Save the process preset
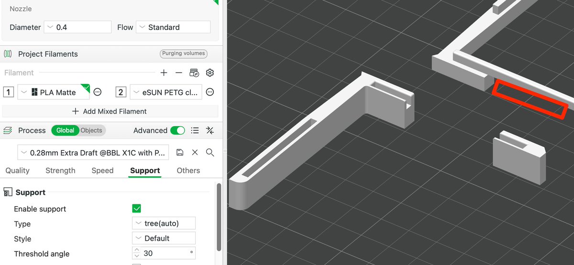The image size is (574, 265). coord(180,152)
